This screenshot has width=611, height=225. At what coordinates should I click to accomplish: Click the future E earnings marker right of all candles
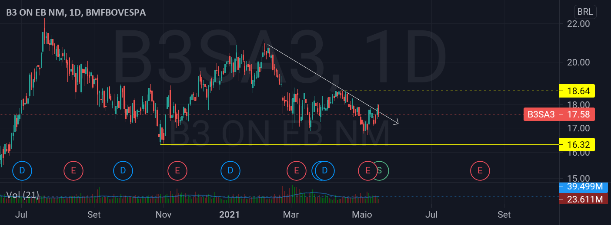(x=480, y=170)
